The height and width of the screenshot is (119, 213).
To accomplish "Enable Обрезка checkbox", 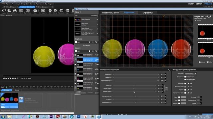I will coord(185,90).
